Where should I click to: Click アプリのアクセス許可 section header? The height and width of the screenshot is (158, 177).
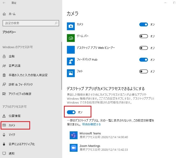click(14, 107)
